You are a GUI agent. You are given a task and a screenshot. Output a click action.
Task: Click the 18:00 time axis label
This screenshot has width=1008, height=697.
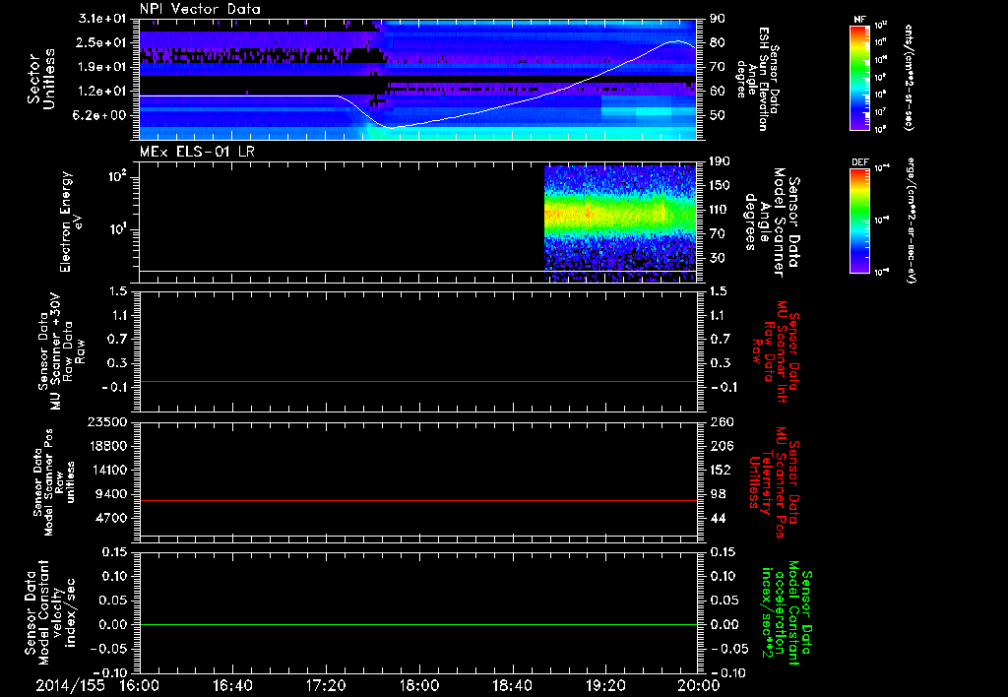[419, 685]
